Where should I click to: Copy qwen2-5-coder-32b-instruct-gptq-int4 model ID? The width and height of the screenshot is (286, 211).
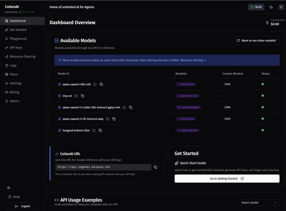pyautogui.click(x=131, y=107)
